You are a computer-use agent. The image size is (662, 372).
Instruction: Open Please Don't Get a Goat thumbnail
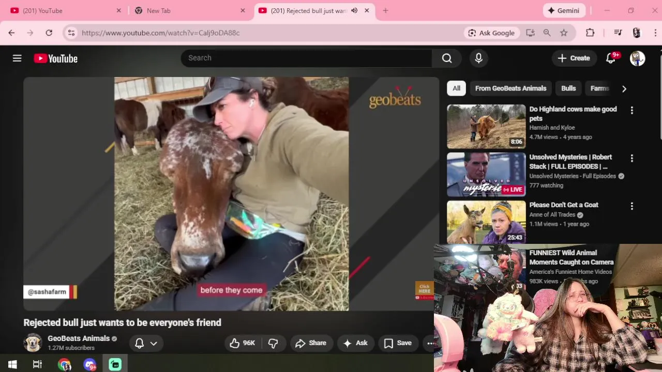point(486,222)
